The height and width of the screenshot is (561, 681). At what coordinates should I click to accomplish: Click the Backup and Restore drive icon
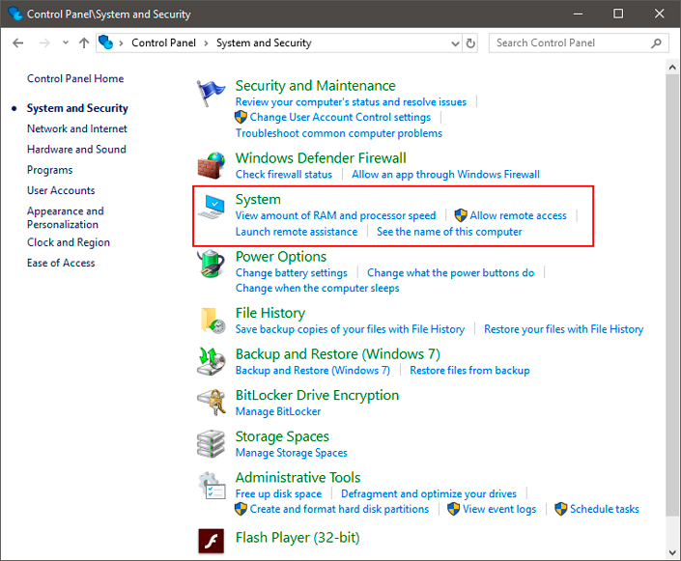tap(212, 361)
